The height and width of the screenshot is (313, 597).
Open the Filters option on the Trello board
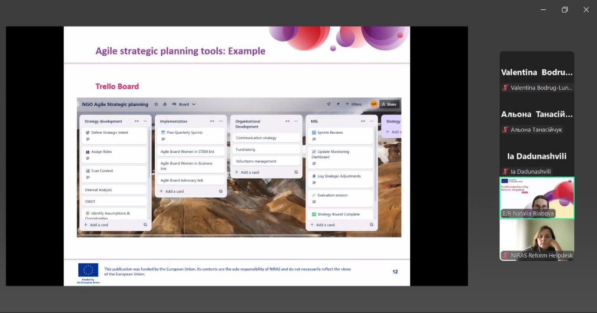pyautogui.click(x=354, y=104)
